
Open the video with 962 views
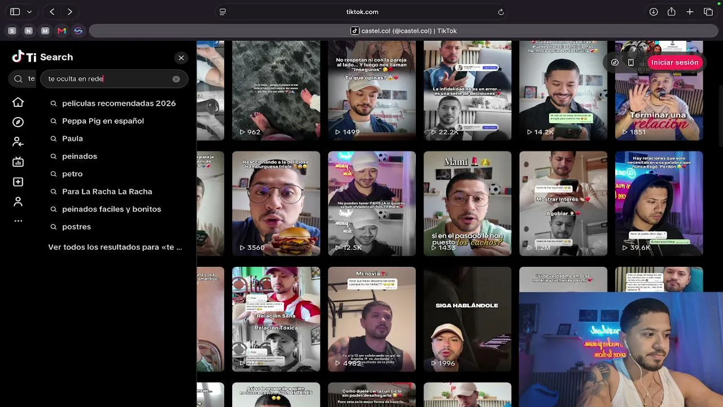[276, 90]
